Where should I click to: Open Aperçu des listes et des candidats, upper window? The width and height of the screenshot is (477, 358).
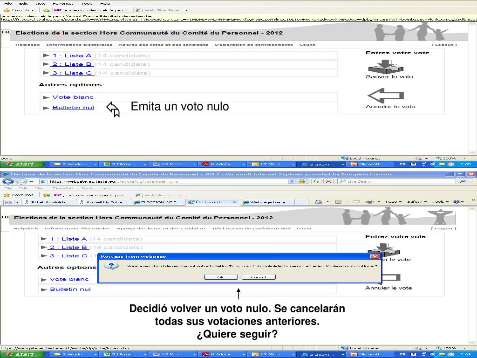coord(164,44)
